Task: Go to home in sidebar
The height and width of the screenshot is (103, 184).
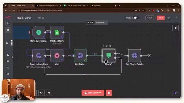Action: pos(8,30)
